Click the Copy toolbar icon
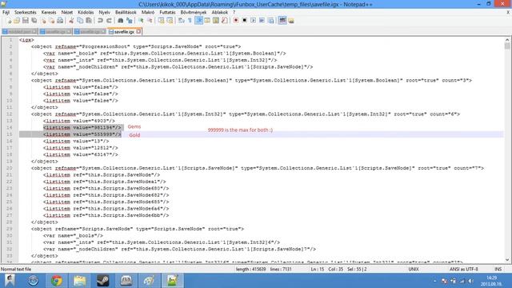Image resolution: width=512 pixels, height=288 pixels. tap(80, 21)
